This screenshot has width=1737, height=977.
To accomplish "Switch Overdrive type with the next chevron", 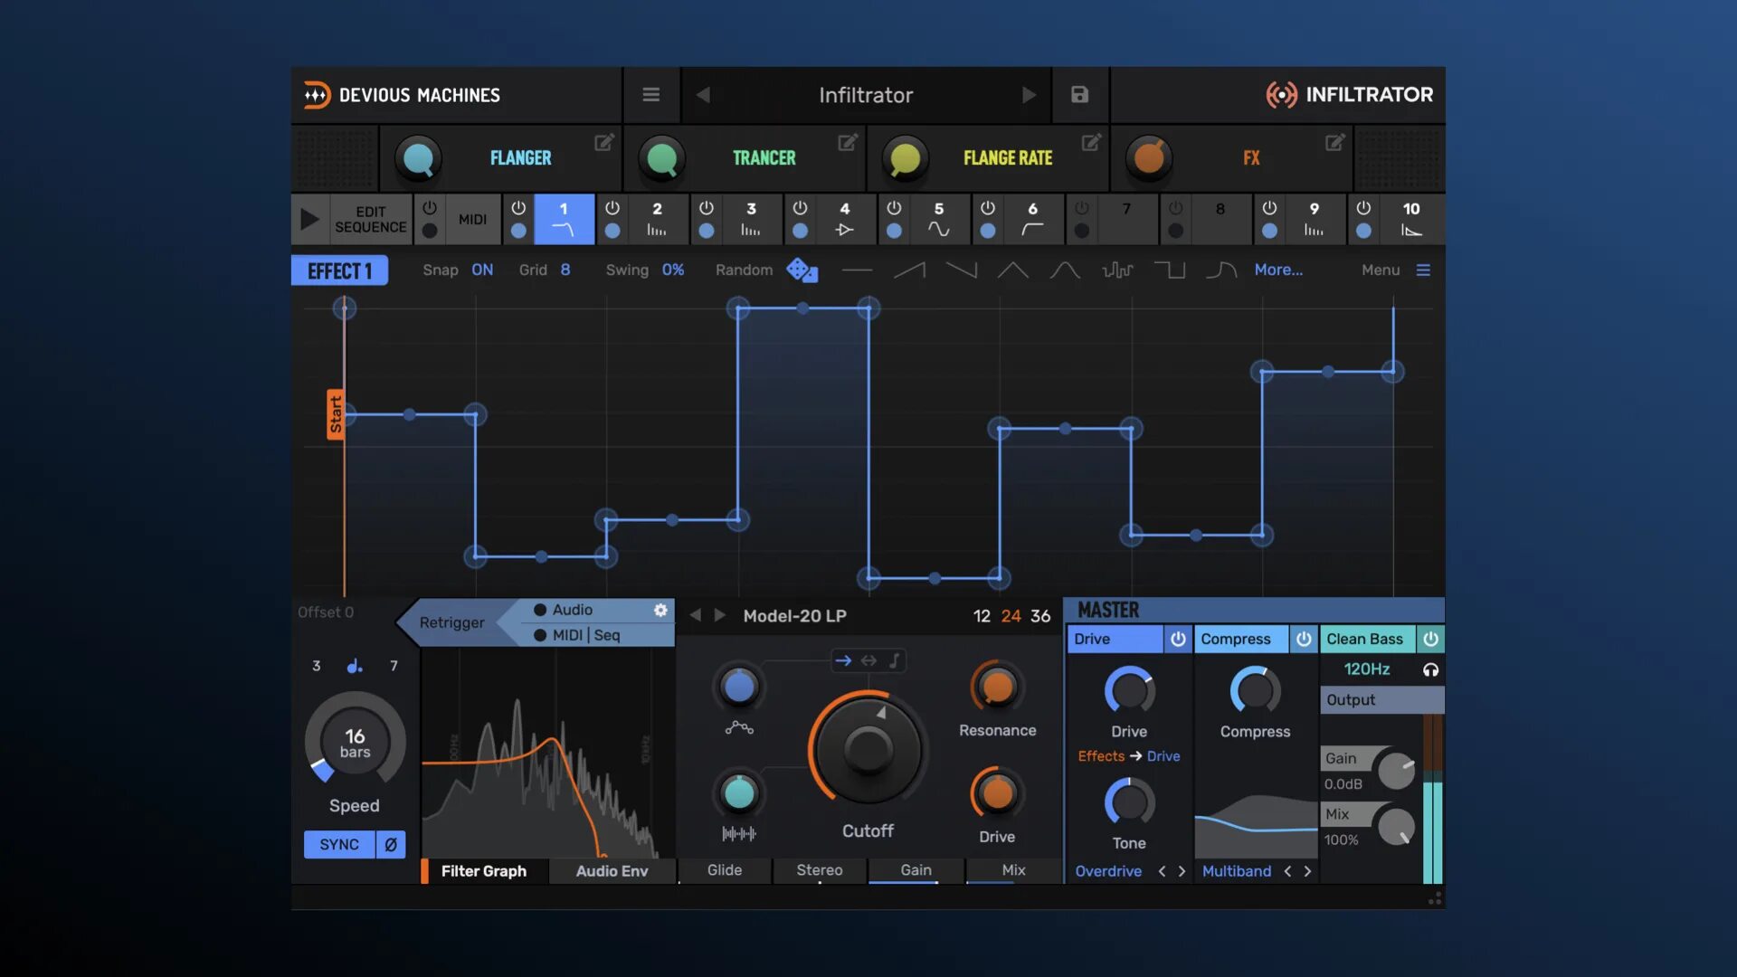I will pyautogui.click(x=1182, y=871).
